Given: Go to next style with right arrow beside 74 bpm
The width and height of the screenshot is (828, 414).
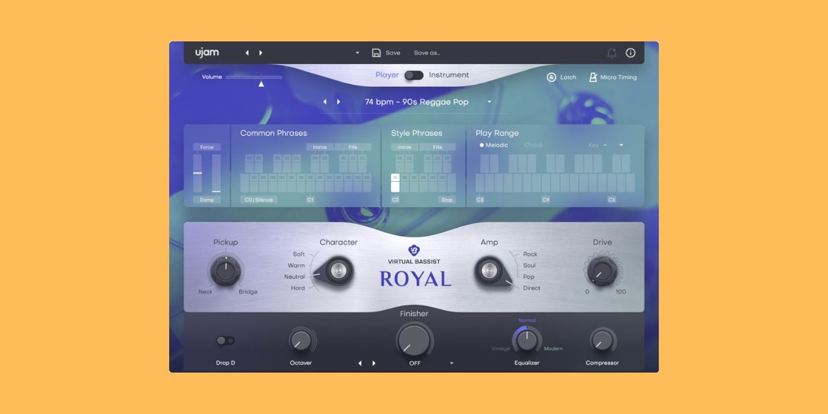Looking at the screenshot, I should click(338, 102).
